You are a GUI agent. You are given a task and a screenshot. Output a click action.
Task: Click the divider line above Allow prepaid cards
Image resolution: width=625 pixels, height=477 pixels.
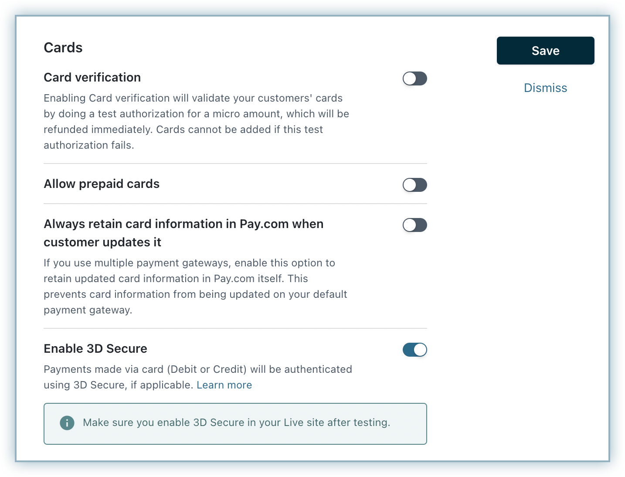click(x=235, y=164)
